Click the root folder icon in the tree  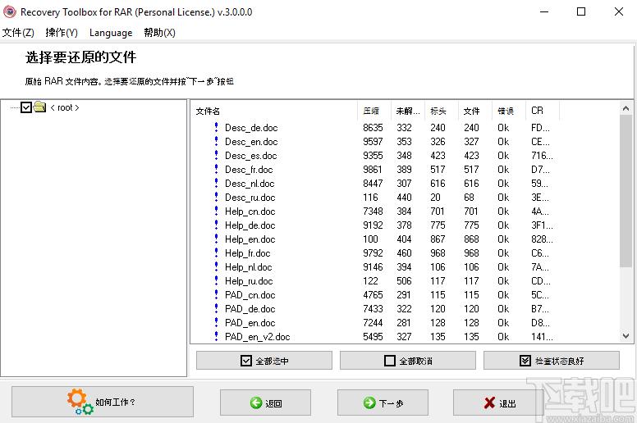tap(39, 107)
